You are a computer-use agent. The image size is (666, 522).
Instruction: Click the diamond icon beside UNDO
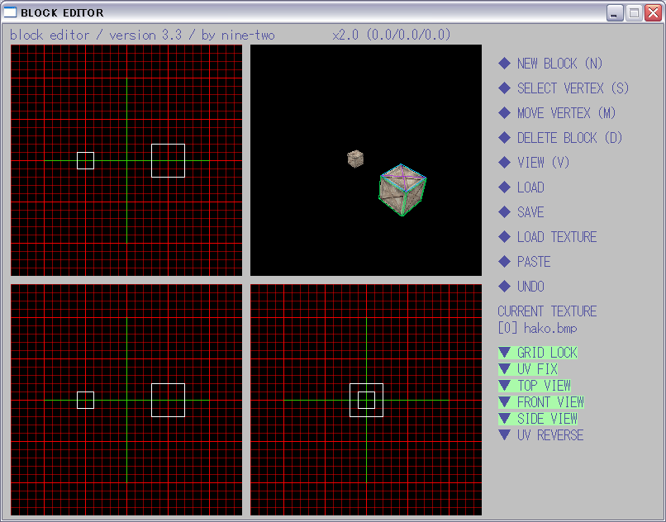[505, 287]
